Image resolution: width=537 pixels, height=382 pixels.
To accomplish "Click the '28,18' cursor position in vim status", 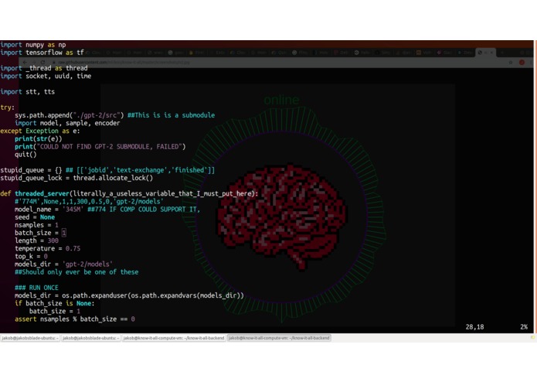I will point(474,327).
